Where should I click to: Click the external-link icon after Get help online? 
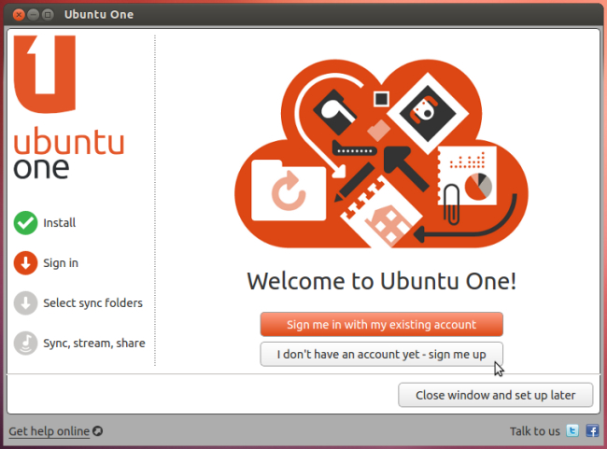[98, 431]
